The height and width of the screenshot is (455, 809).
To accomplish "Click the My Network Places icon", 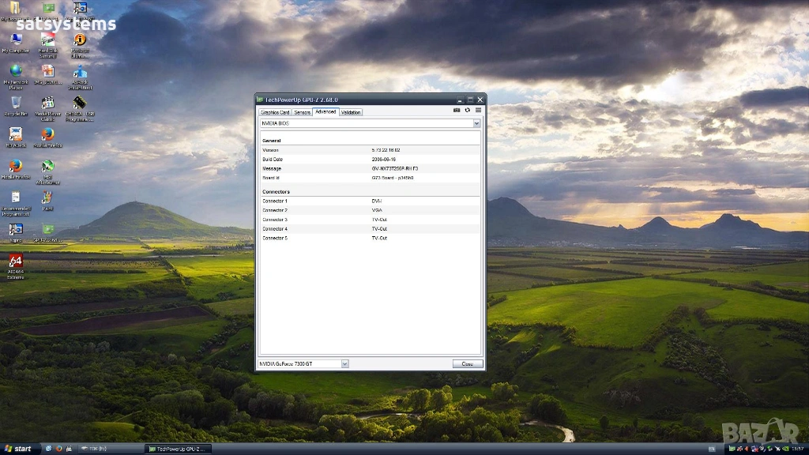I will 15,71.
